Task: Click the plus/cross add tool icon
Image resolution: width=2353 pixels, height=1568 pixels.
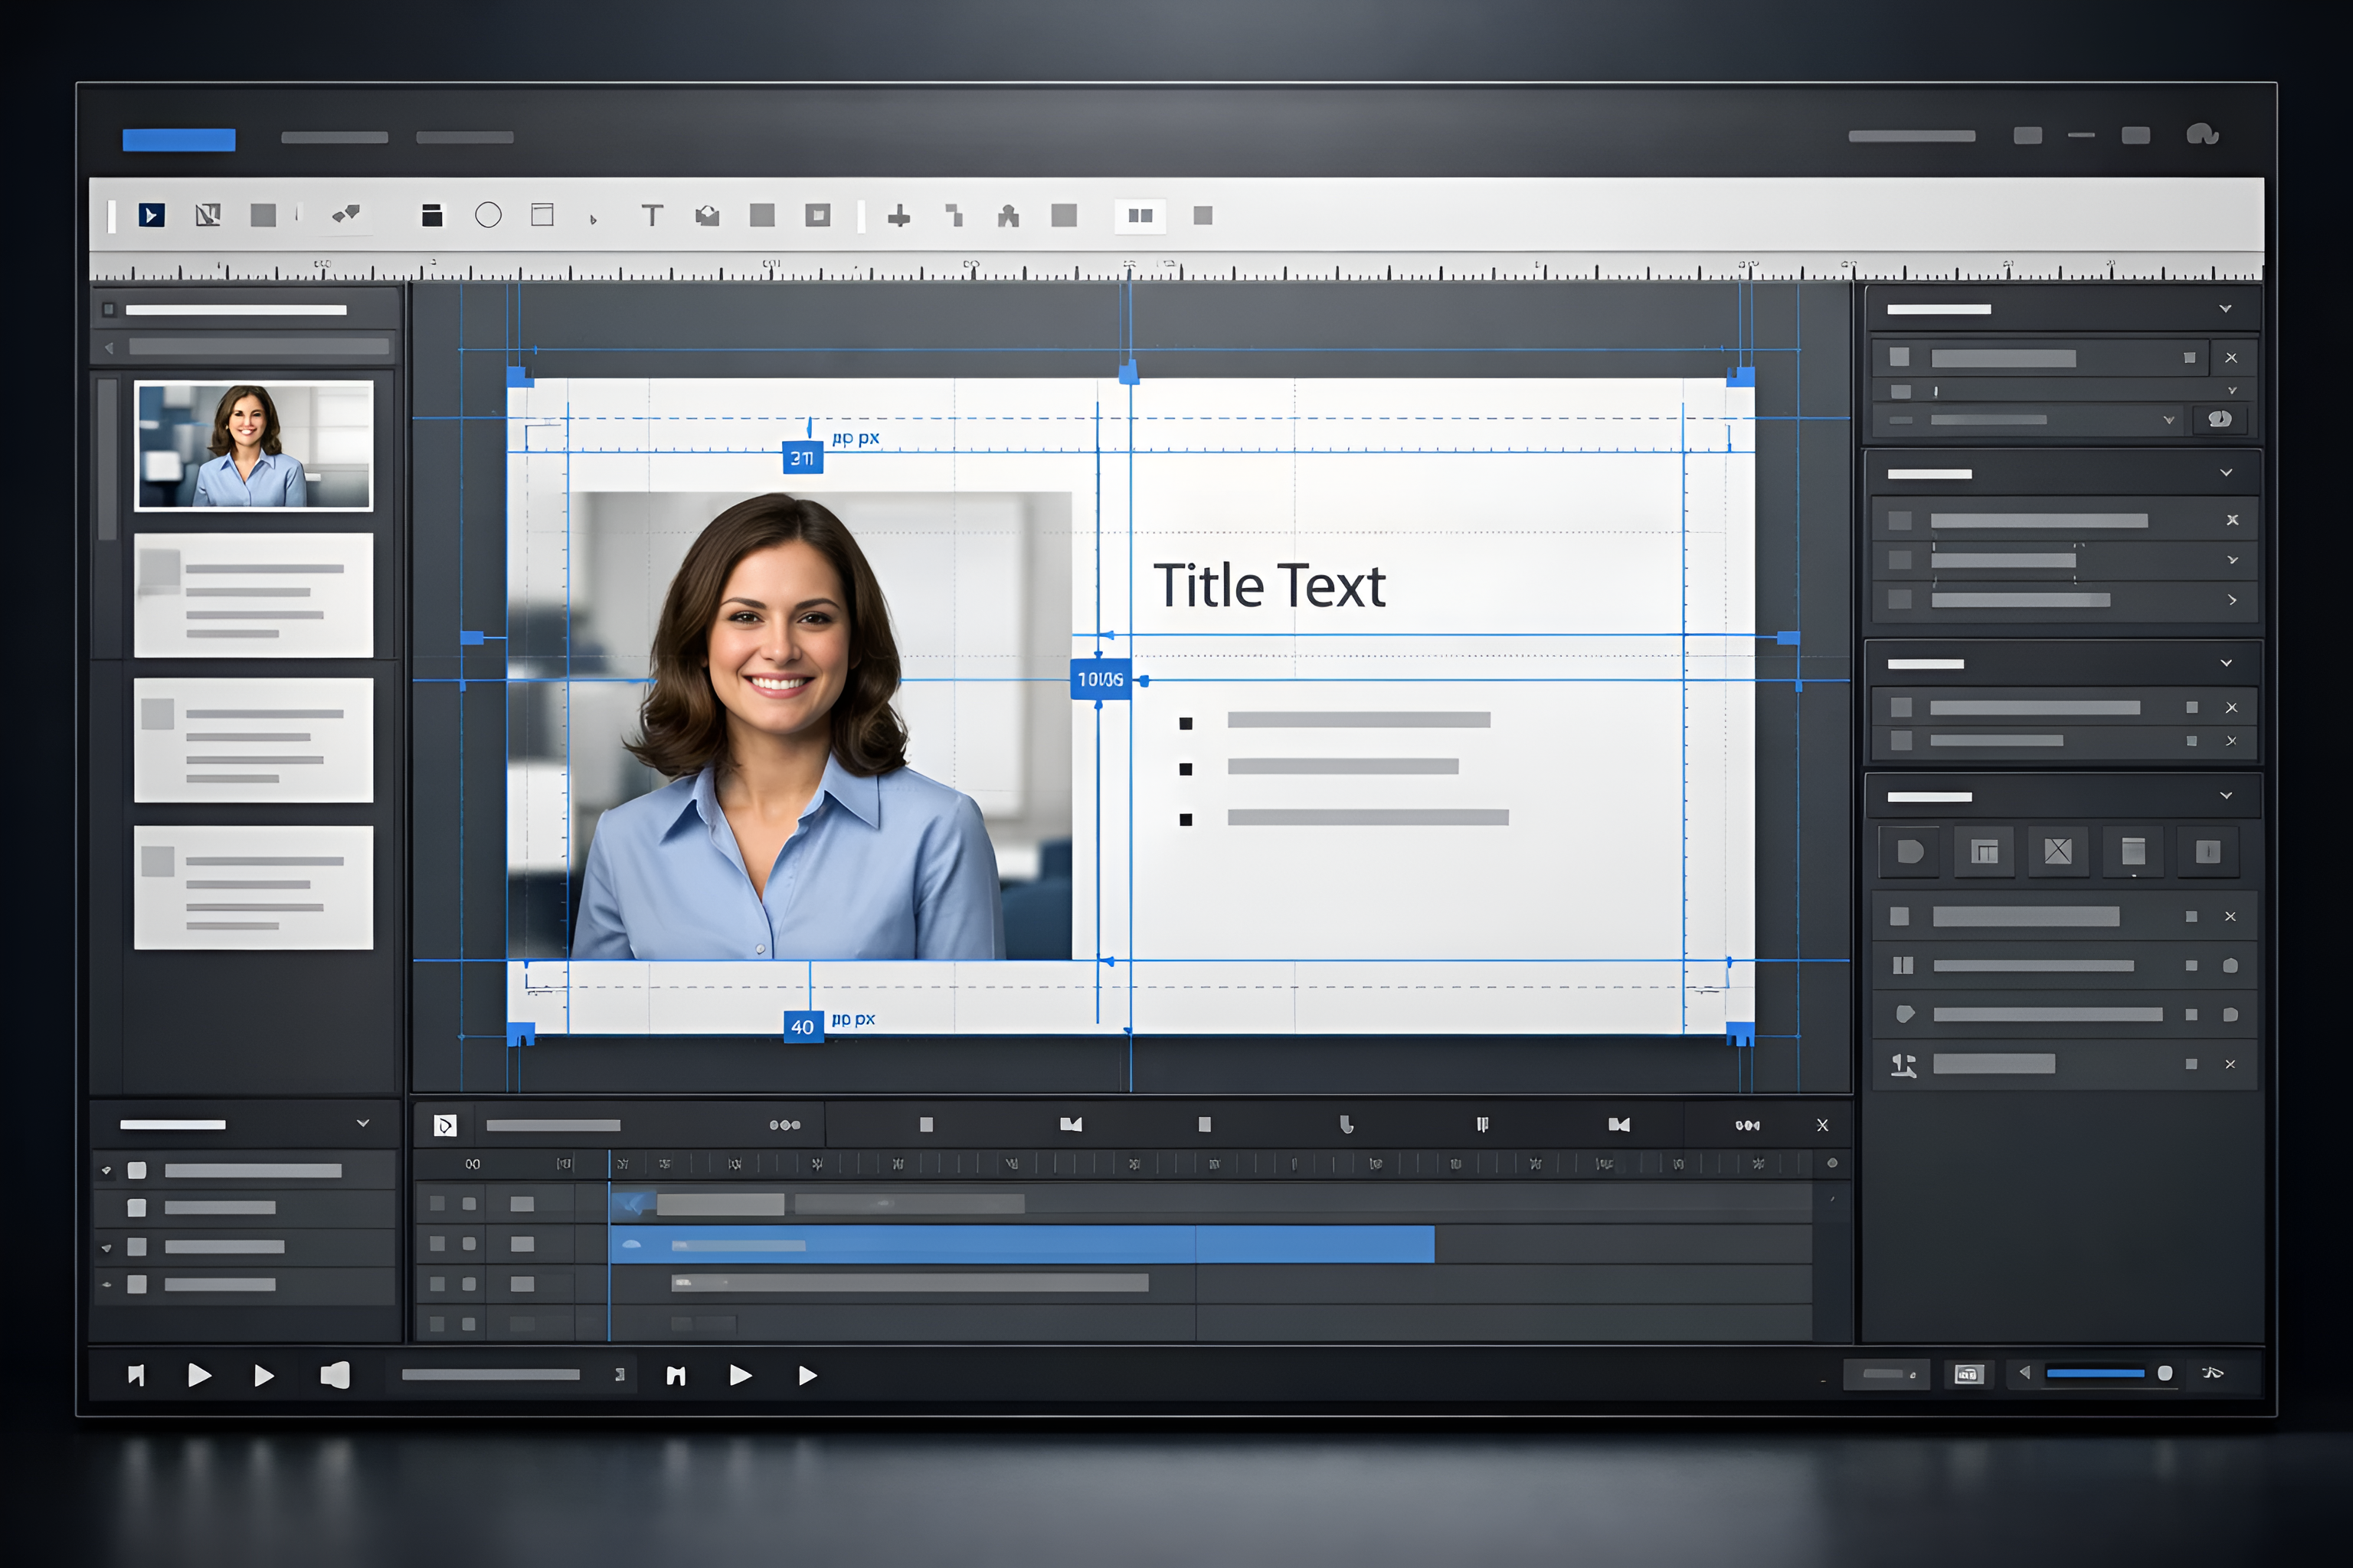Action: (898, 216)
